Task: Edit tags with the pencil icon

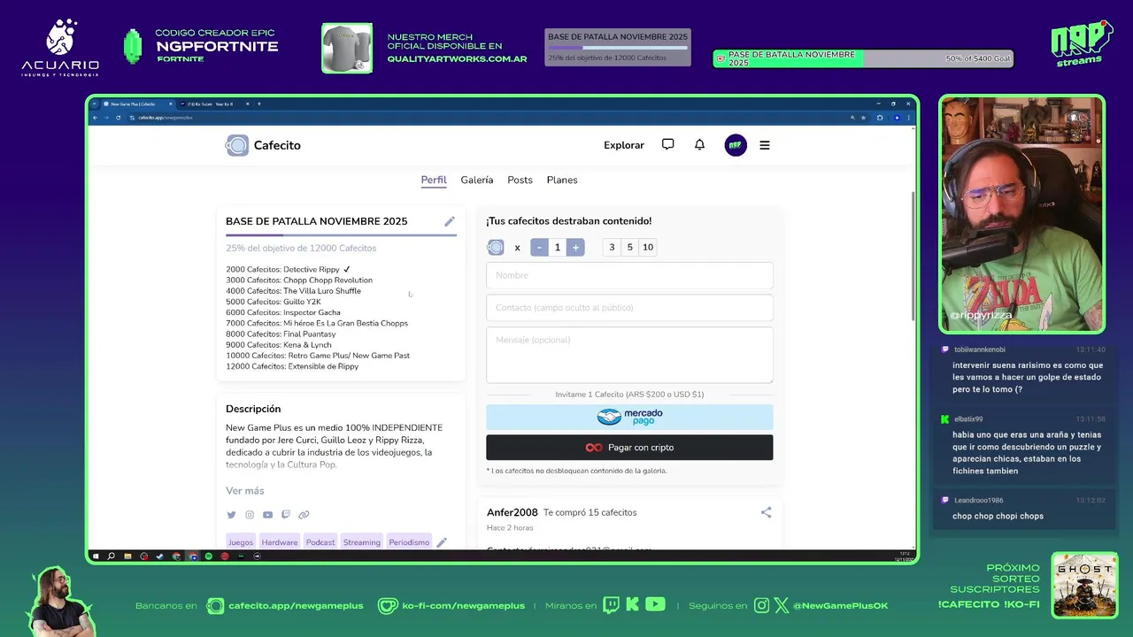Action: click(442, 542)
